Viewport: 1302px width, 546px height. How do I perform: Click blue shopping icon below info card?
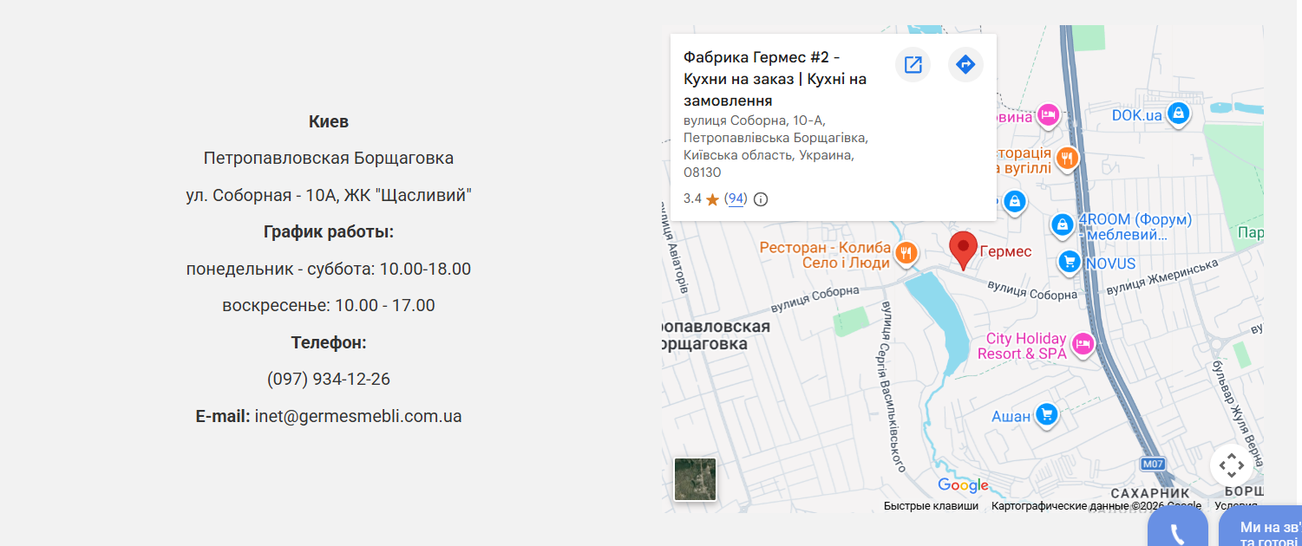point(1013,202)
